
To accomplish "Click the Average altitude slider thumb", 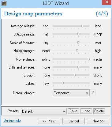I will [82, 26].
